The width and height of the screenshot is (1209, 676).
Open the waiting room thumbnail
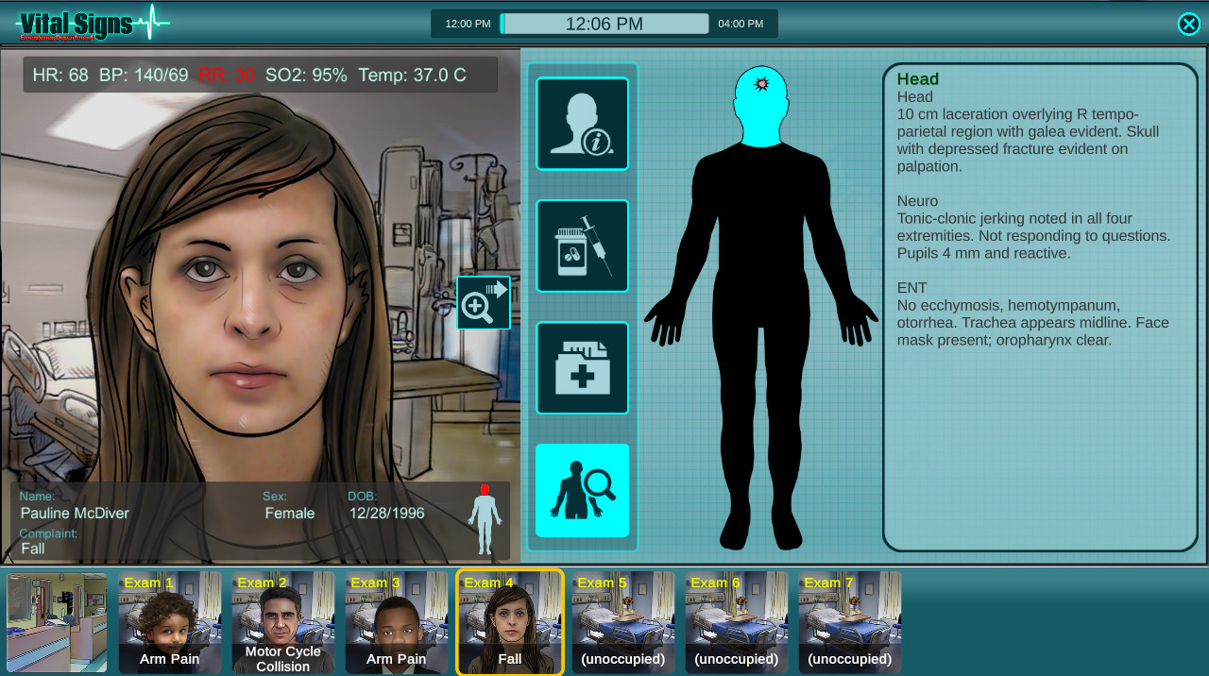pos(56,622)
